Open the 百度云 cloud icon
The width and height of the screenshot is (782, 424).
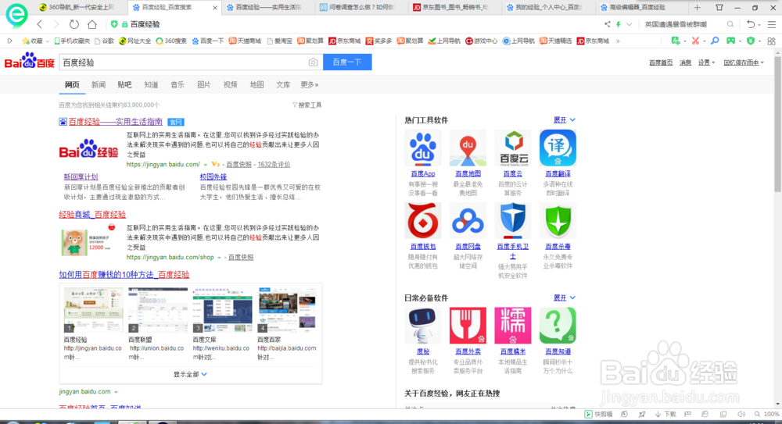pos(513,148)
